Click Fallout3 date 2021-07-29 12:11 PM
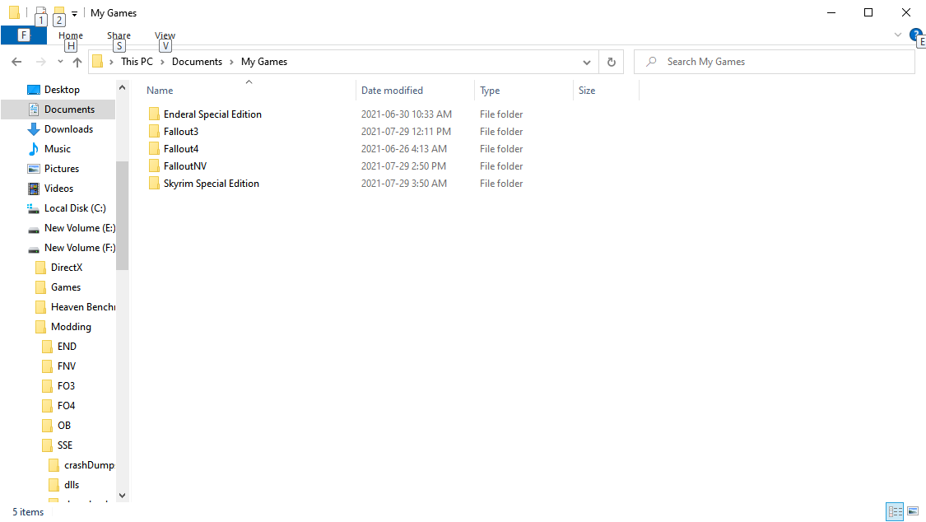Image resolution: width=926 pixels, height=522 pixels. point(406,131)
